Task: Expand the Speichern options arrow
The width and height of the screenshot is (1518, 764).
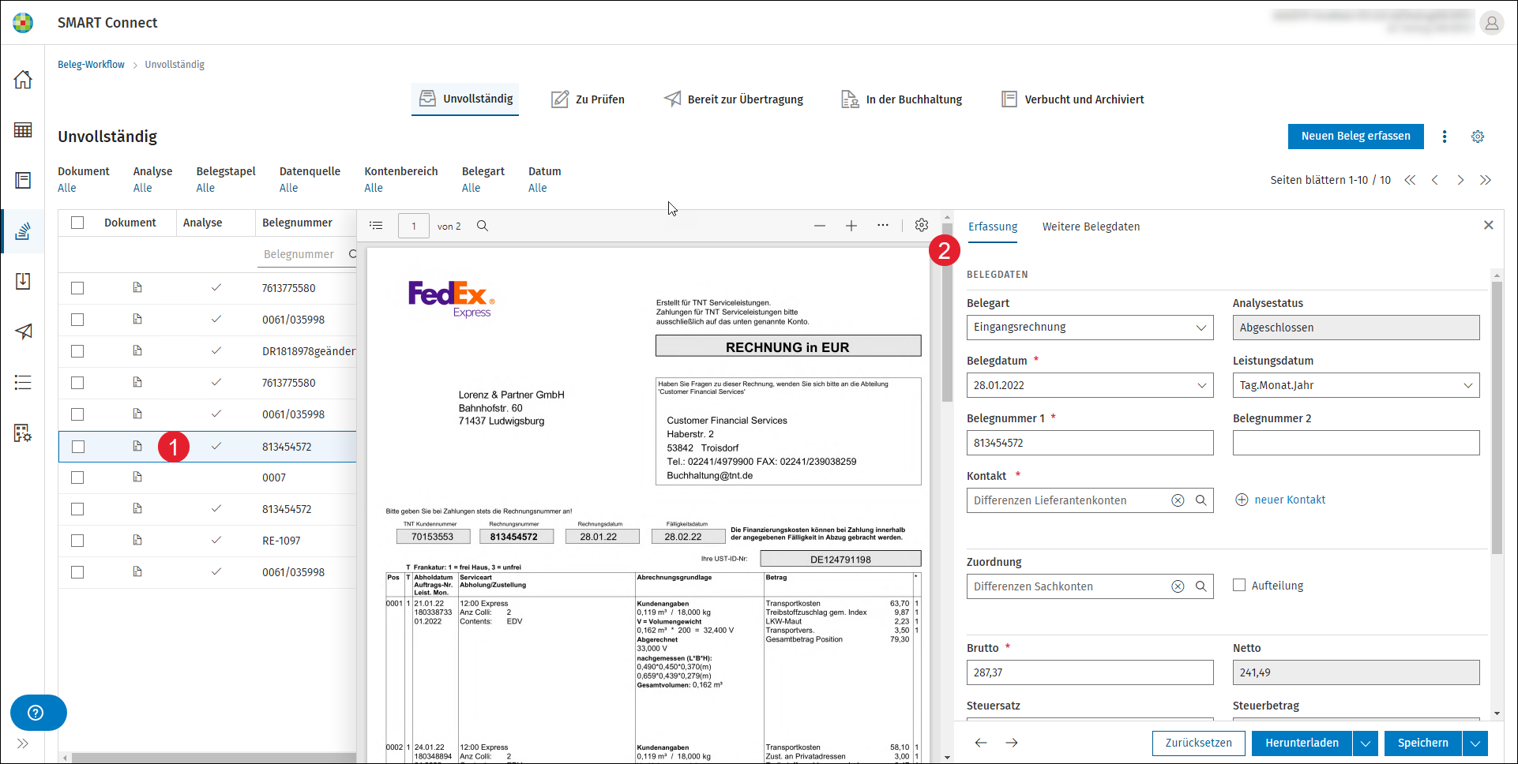Action: (1475, 743)
